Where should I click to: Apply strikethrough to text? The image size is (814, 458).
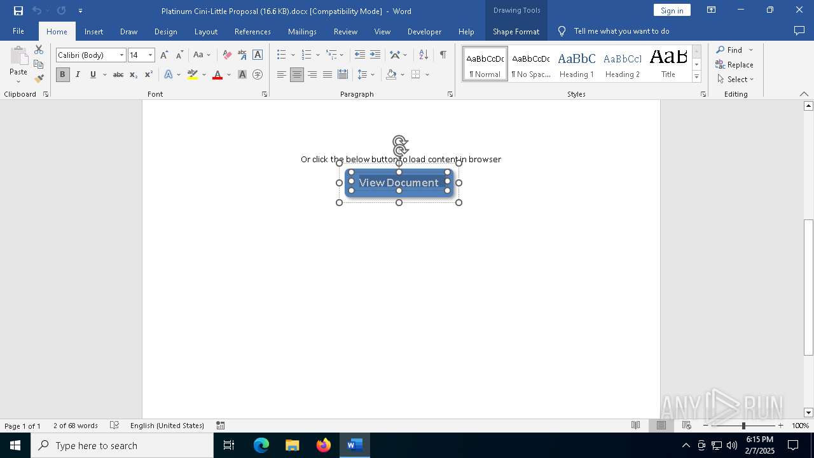[x=118, y=74]
